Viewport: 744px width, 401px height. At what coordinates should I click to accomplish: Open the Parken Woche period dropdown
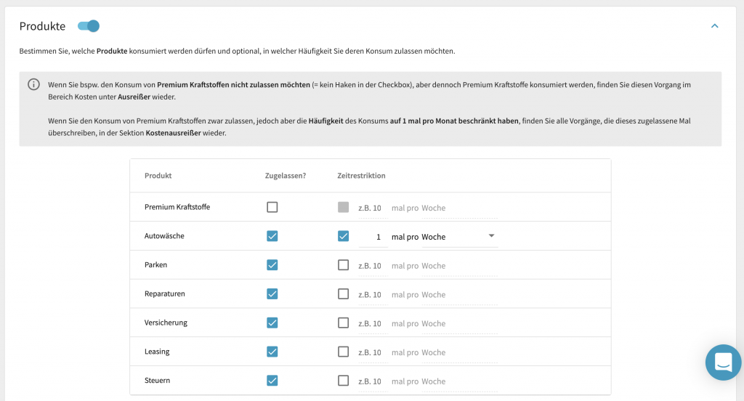tap(459, 266)
